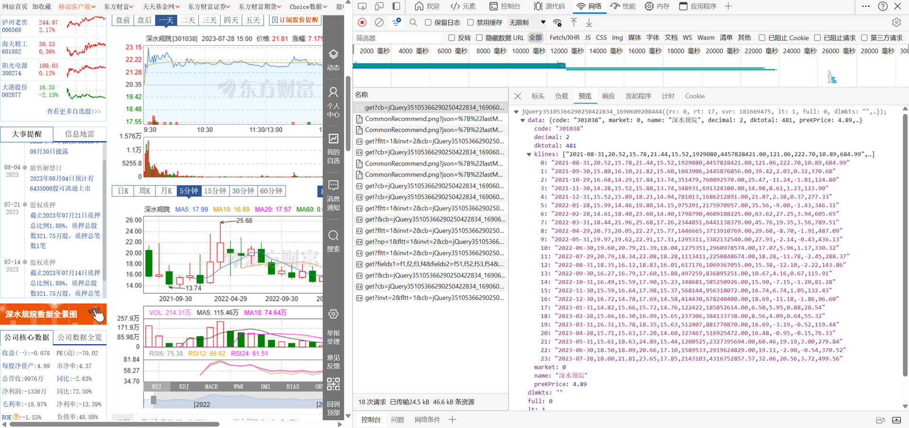Open Choice数据 dropdown menu

(x=308, y=7)
